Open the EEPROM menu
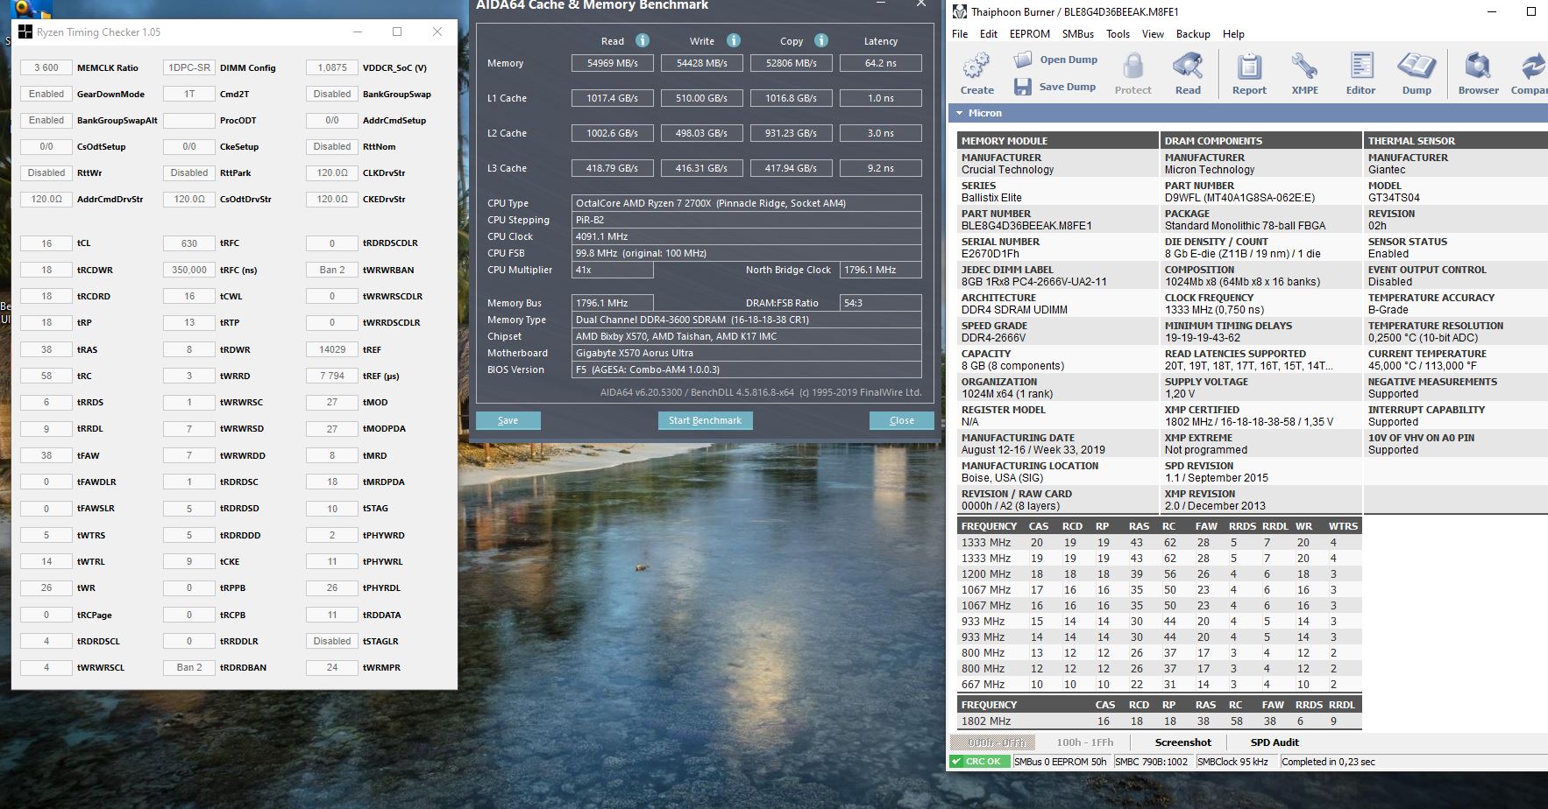 point(1029,34)
